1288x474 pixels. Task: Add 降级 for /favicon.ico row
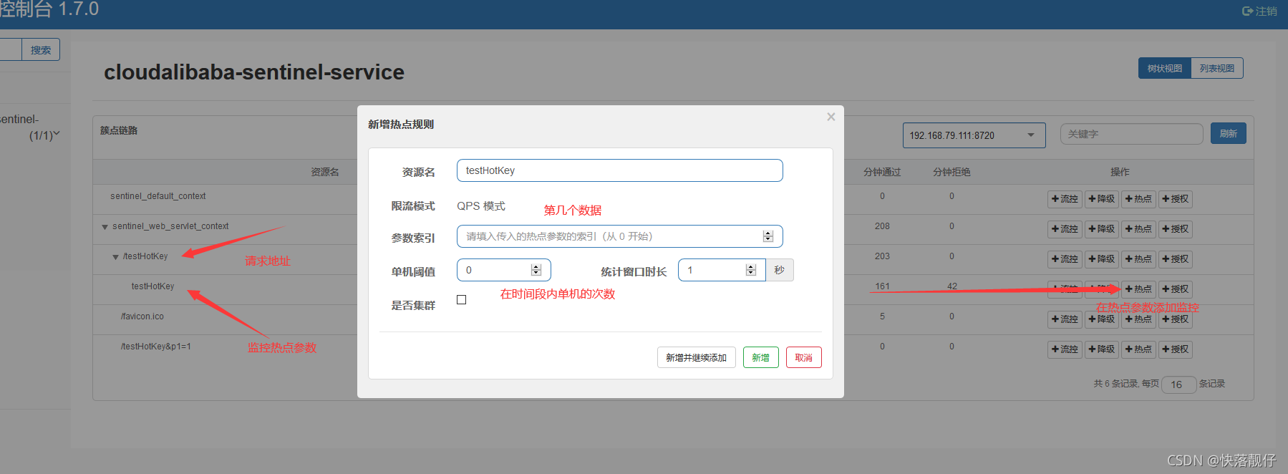(x=1101, y=319)
